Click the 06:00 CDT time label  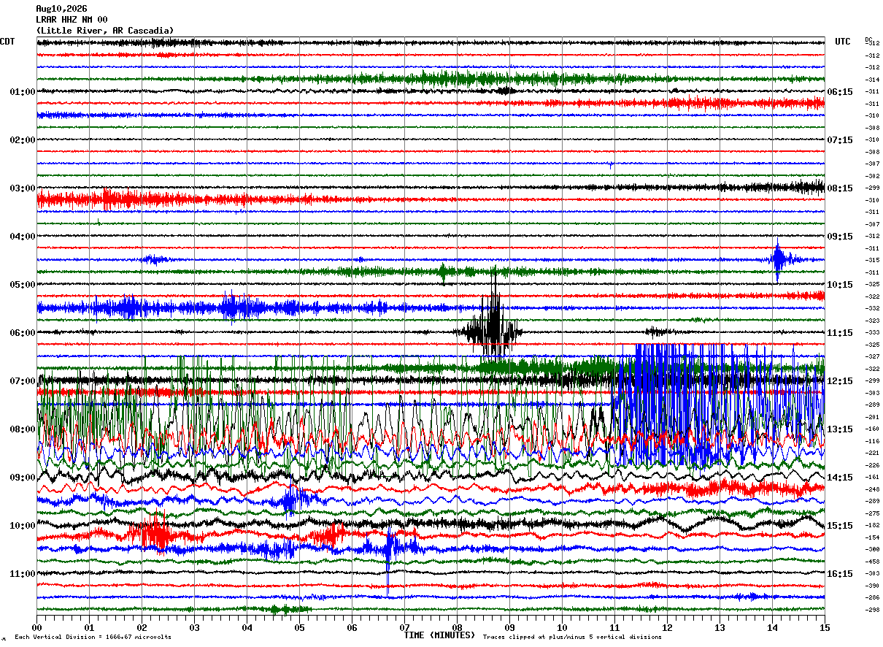(22, 333)
